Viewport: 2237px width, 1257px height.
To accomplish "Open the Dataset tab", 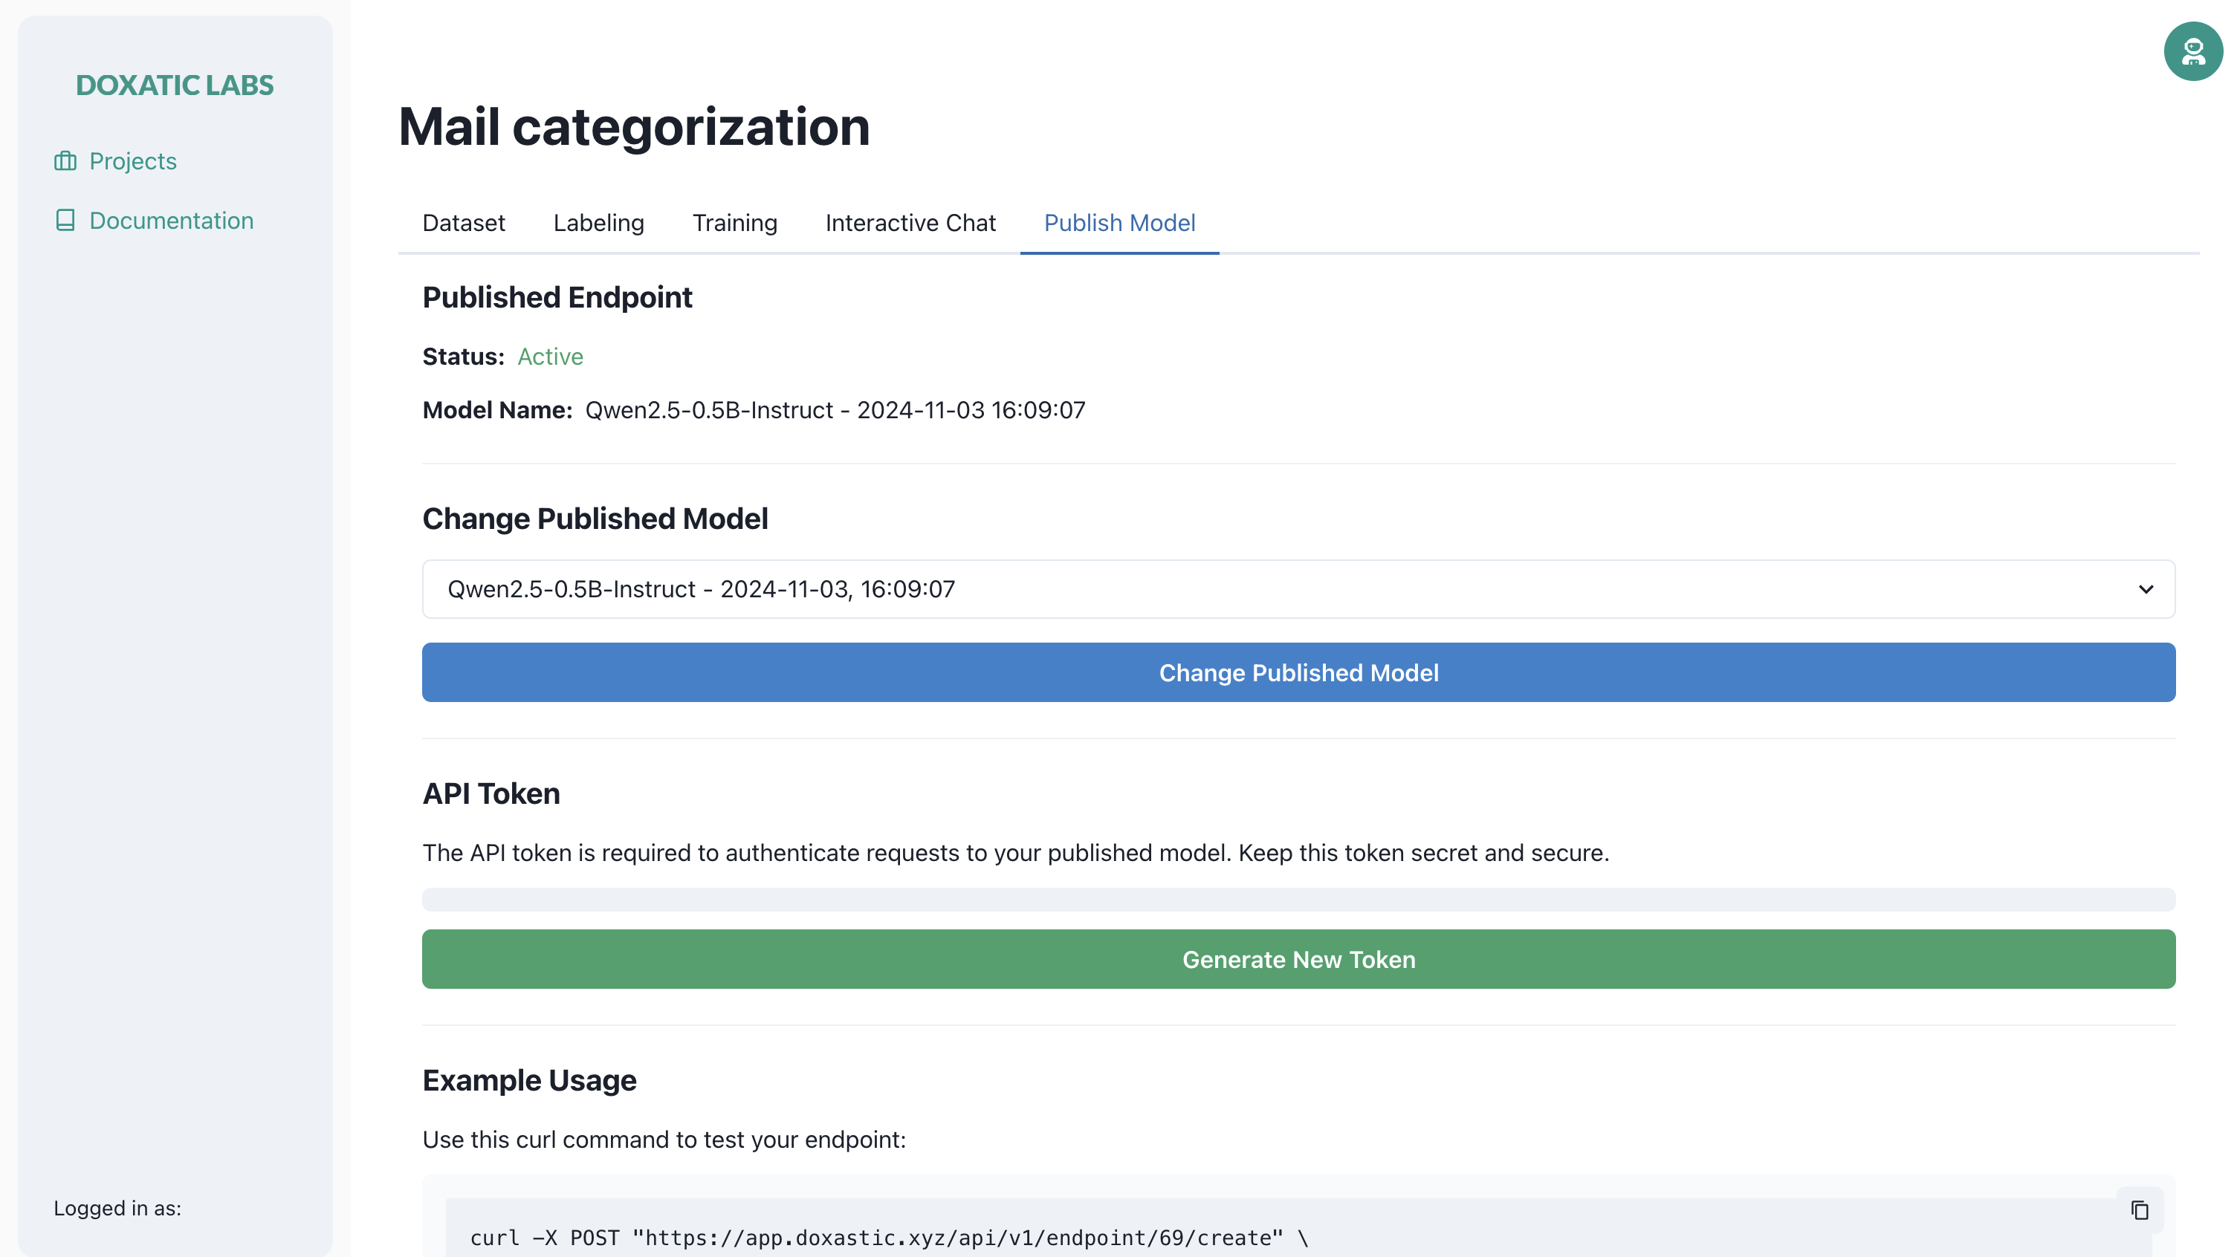I will pos(464,223).
